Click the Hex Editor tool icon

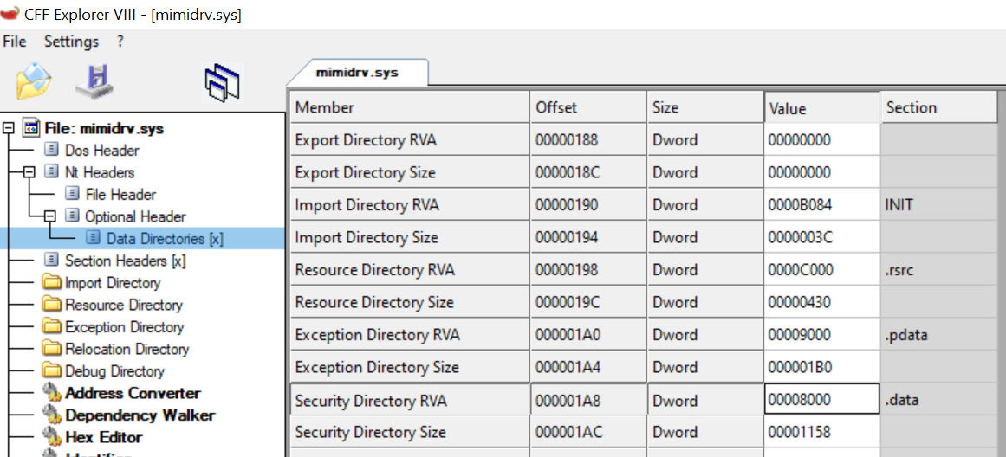(52, 437)
